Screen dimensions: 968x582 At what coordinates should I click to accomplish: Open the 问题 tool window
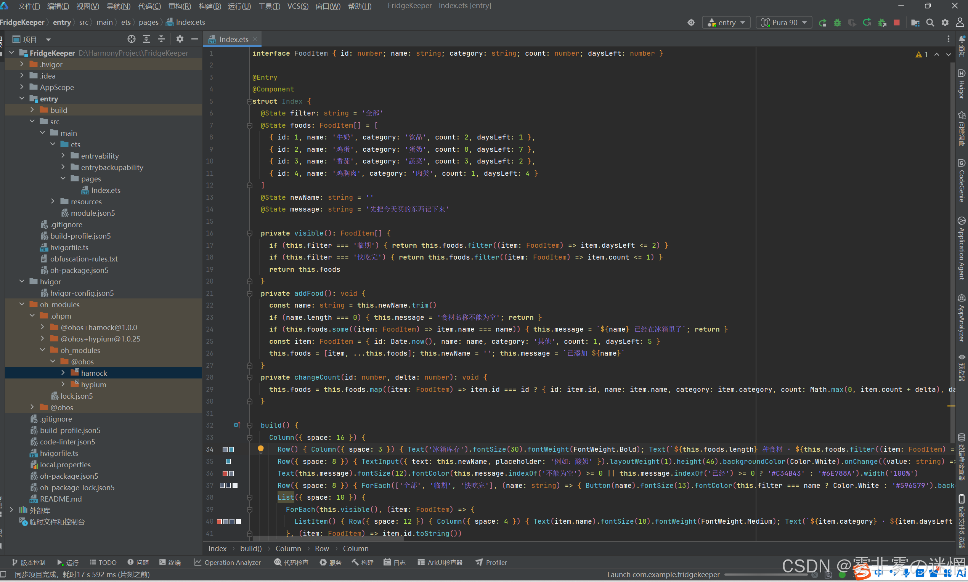click(x=138, y=563)
